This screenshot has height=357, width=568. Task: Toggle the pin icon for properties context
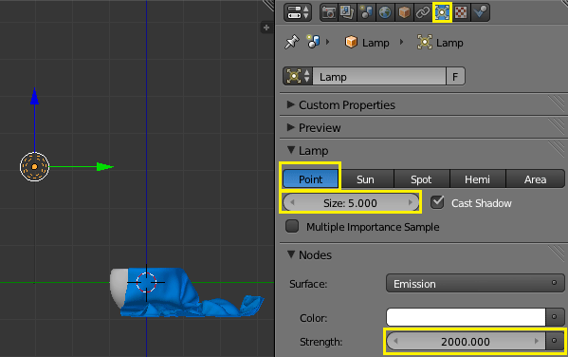coord(292,43)
